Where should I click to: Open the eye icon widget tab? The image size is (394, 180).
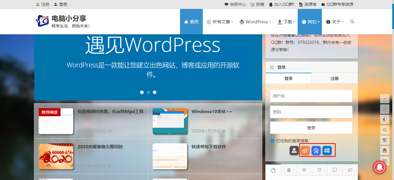tap(304, 170)
